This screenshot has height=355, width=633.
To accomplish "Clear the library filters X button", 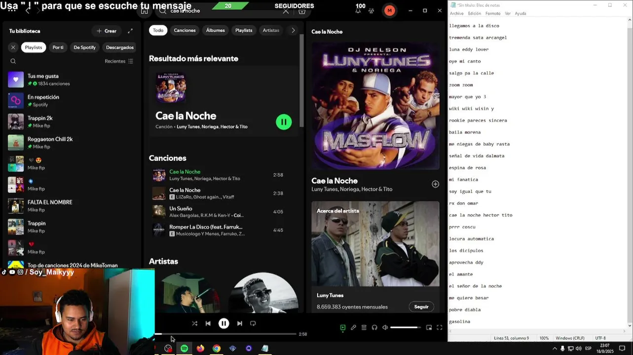I will click(x=13, y=47).
